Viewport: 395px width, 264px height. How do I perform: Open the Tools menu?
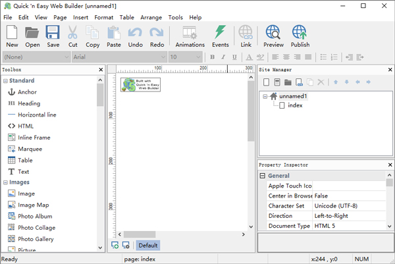point(176,17)
